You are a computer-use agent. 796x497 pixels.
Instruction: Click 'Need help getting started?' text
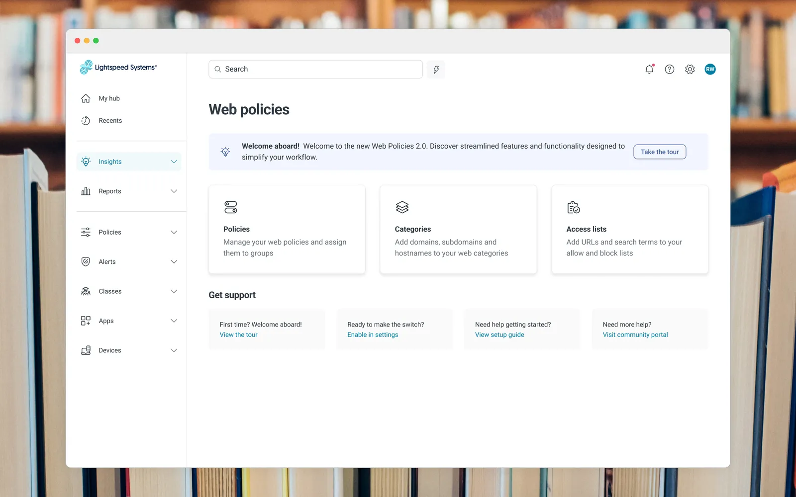click(x=513, y=325)
